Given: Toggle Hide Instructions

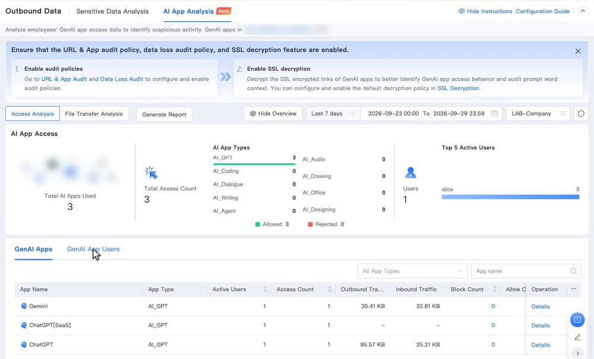Looking at the screenshot, I should [x=485, y=11].
